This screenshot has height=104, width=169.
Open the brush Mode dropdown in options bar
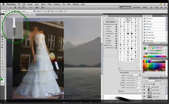(x=28, y=11)
